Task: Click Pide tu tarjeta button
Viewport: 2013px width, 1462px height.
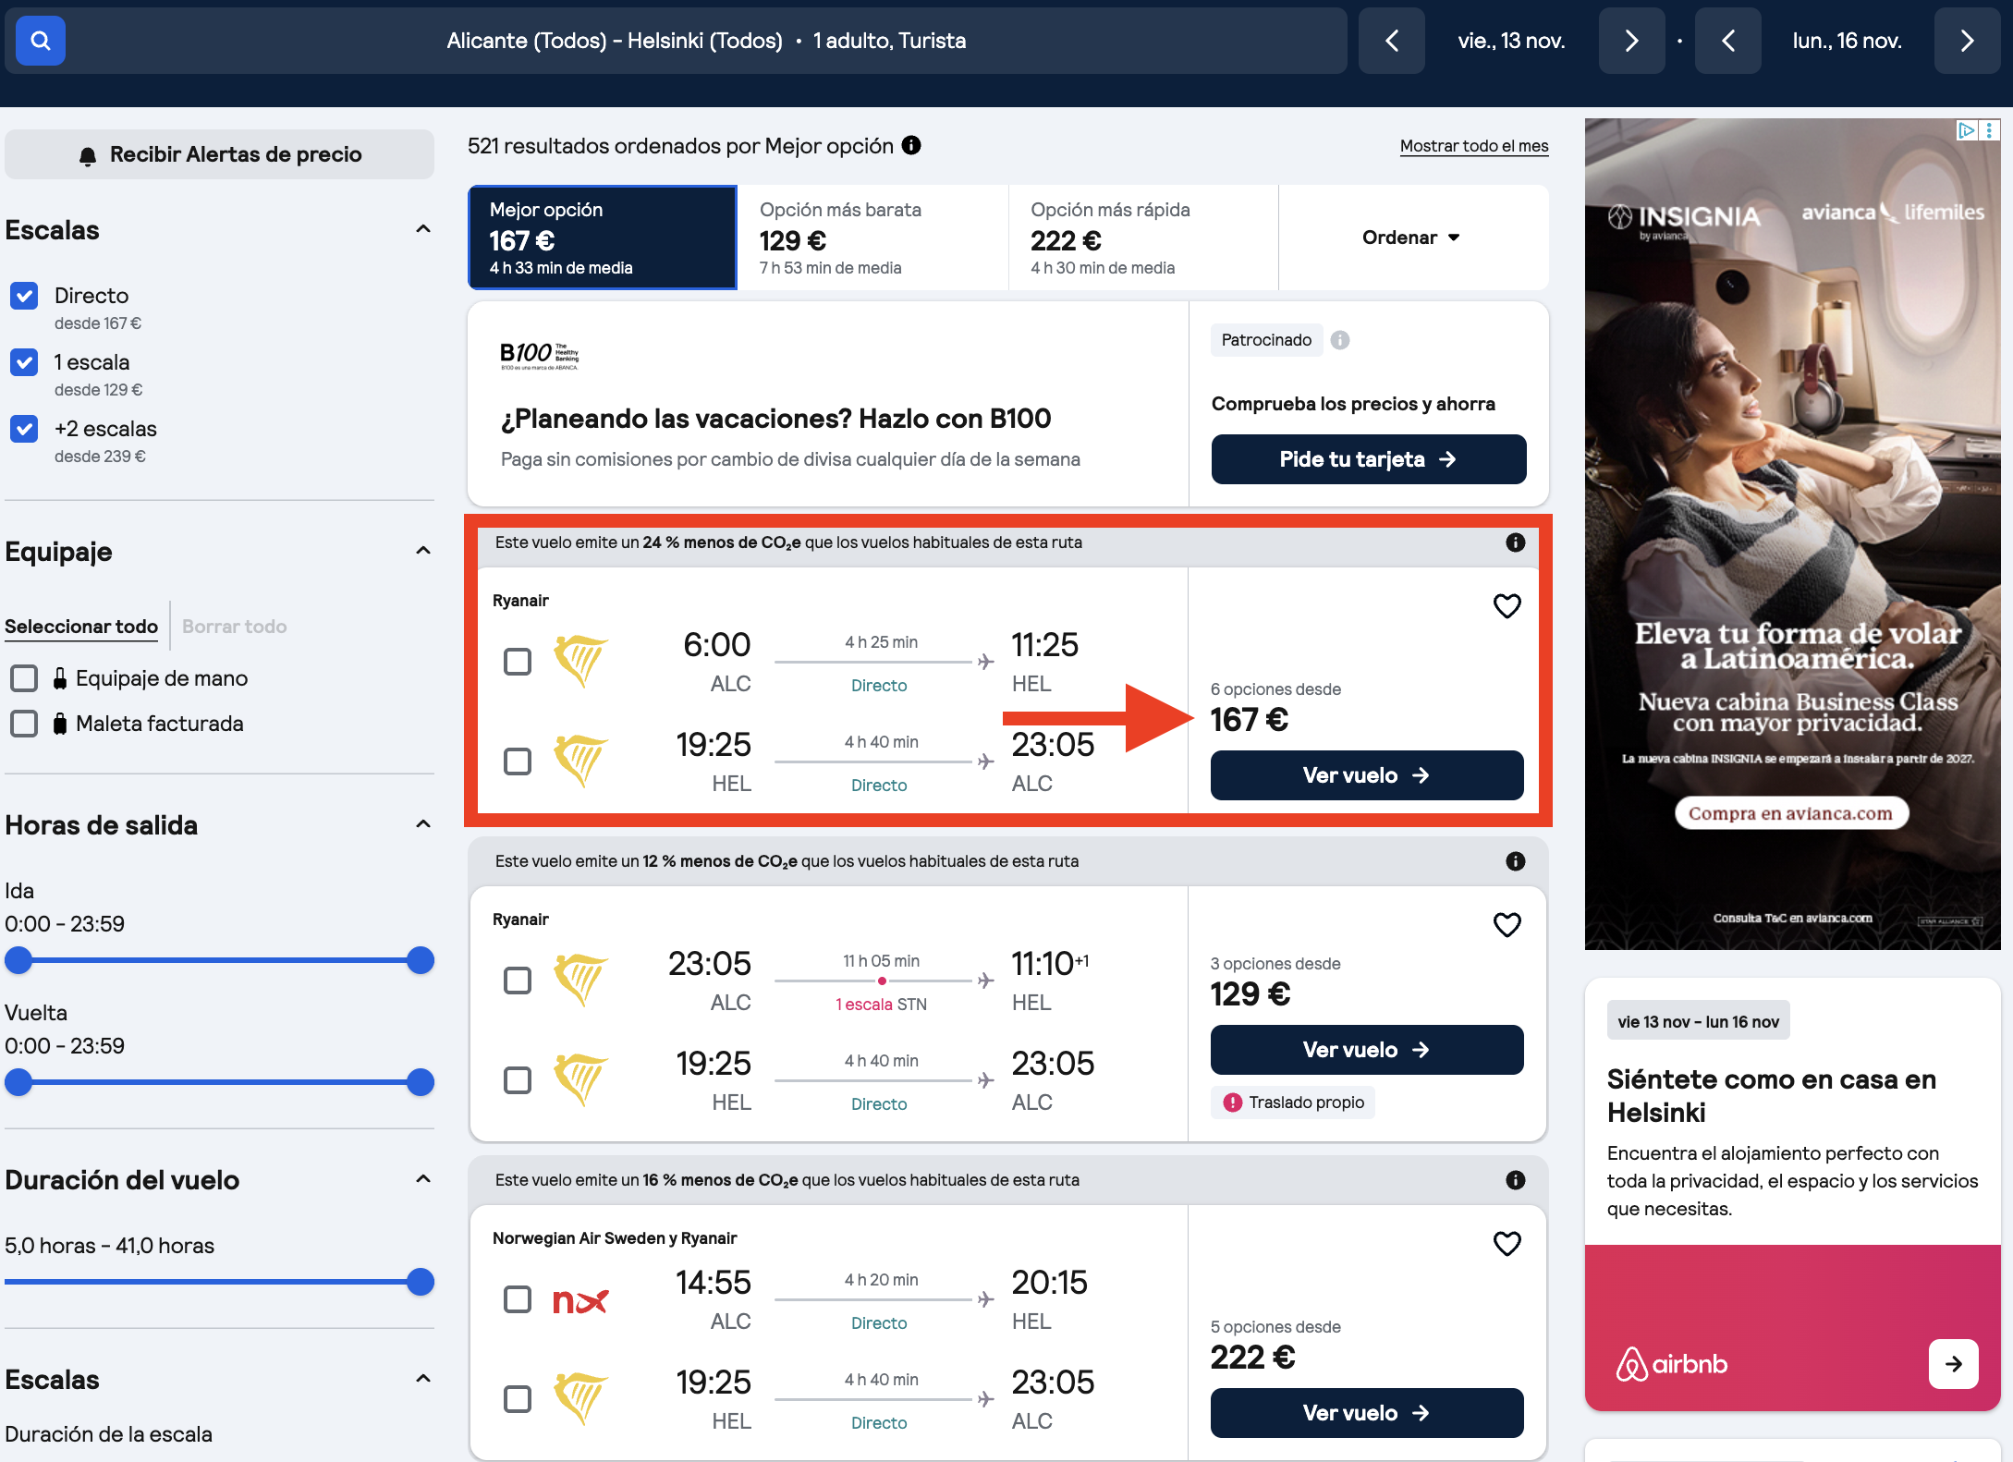Action: point(1368,459)
